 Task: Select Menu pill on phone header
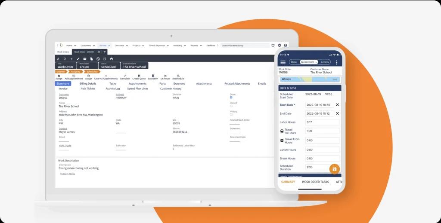294,62
